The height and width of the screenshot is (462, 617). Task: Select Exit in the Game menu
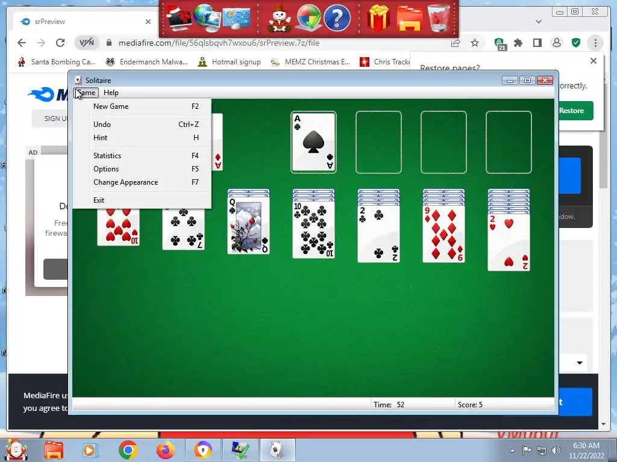coord(146,200)
